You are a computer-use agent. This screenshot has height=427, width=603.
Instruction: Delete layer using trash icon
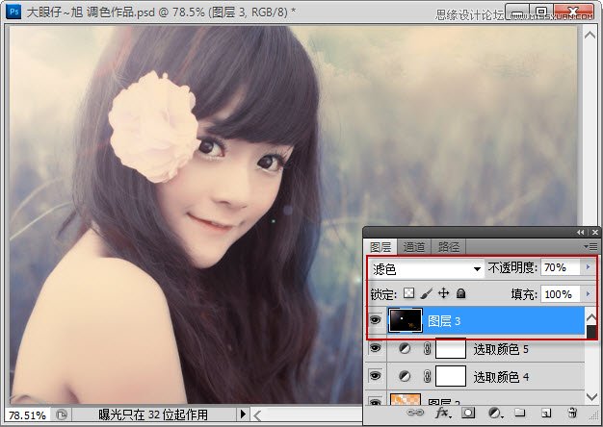[572, 413]
